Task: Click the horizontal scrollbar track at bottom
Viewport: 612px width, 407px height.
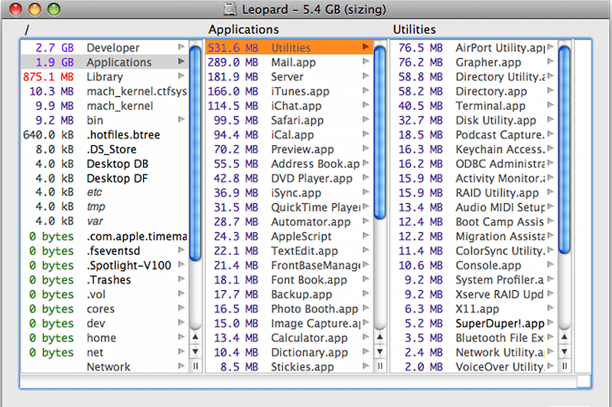Action: tap(298, 381)
